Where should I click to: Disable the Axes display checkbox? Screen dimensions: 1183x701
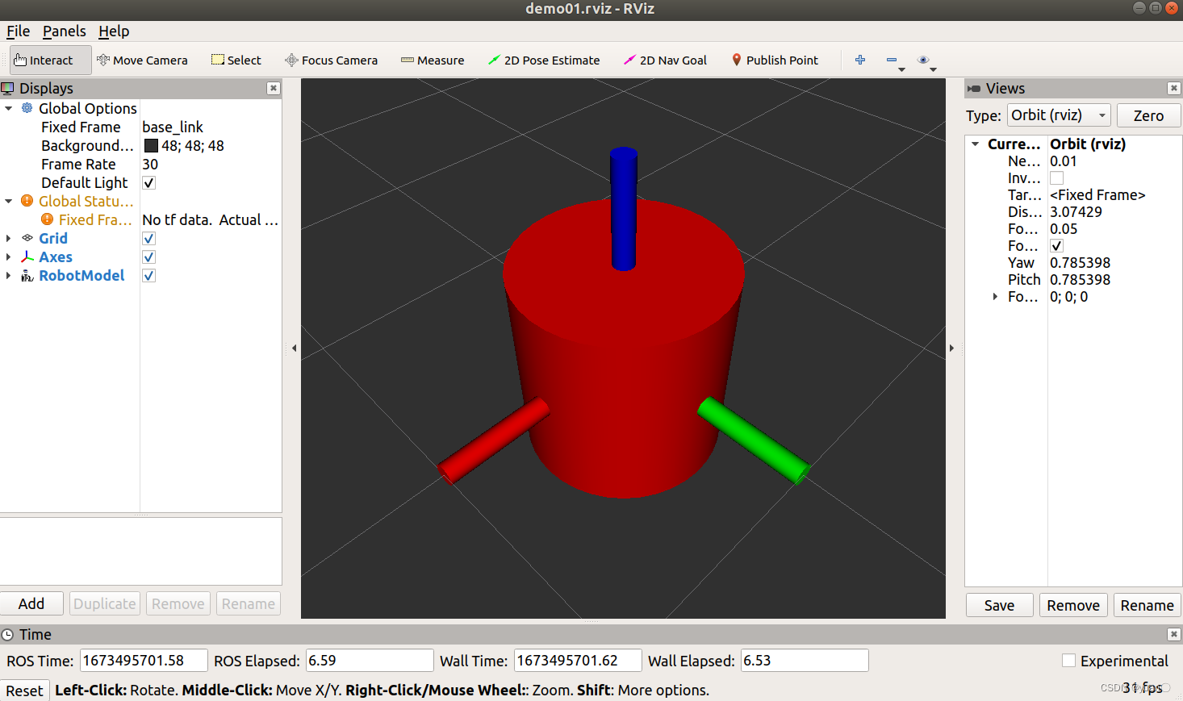point(148,257)
